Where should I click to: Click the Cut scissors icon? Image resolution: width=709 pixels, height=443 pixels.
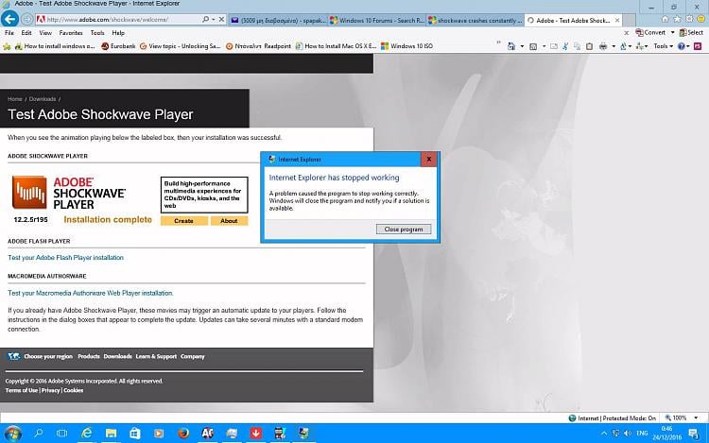click(x=565, y=46)
